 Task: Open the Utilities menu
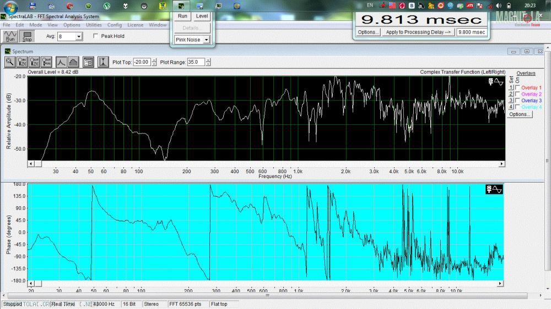(94, 25)
